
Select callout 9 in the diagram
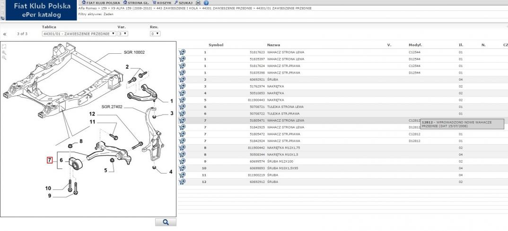point(50,196)
